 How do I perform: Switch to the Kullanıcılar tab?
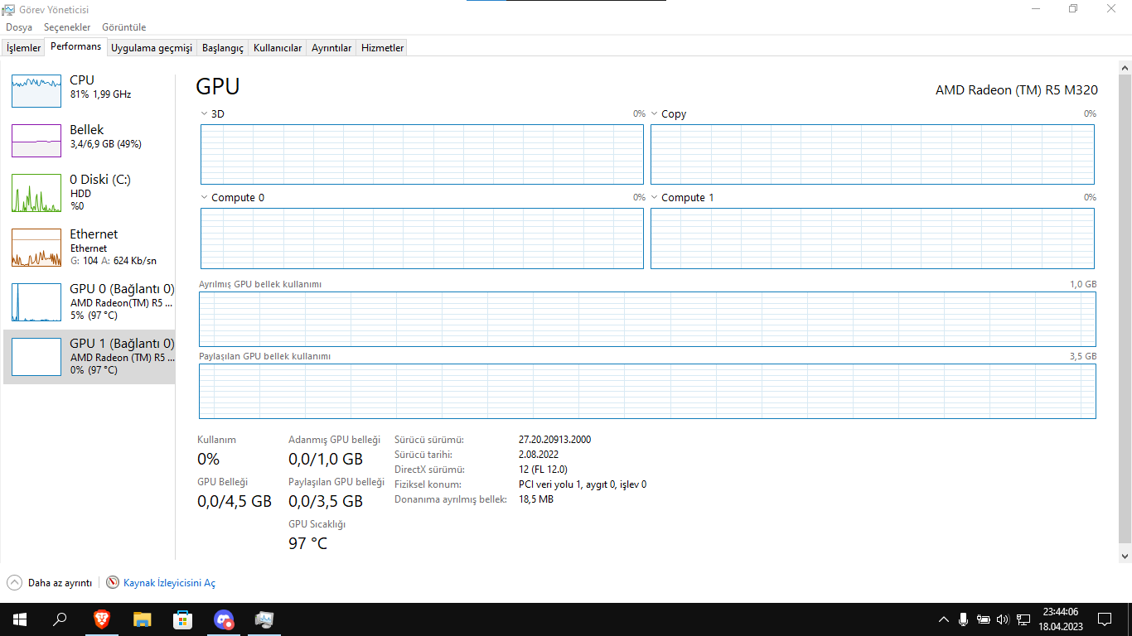278,48
